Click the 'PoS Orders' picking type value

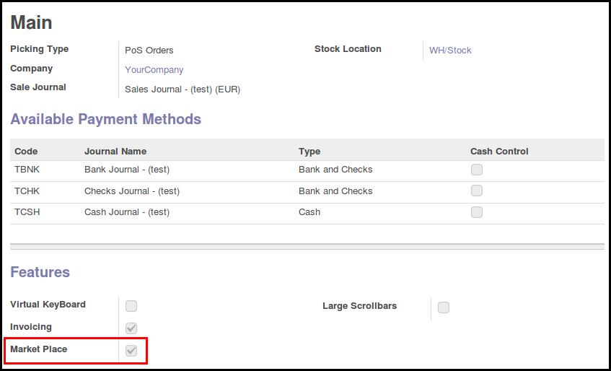(x=149, y=51)
